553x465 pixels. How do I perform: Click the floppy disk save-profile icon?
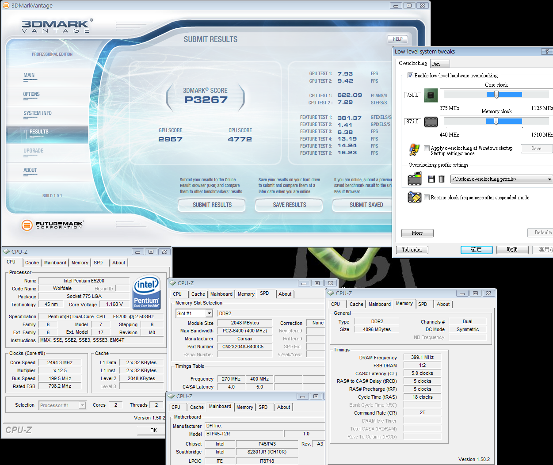(431, 179)
